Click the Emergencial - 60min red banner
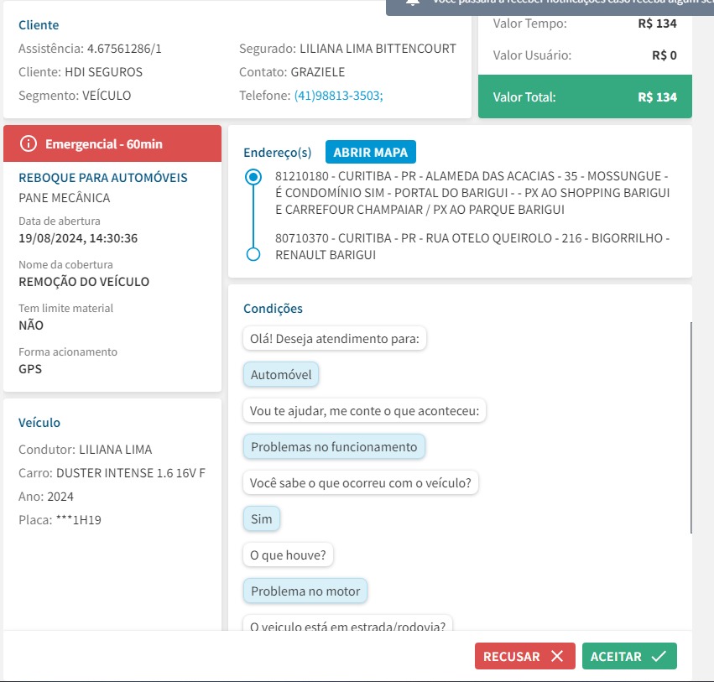Viewport: 714px width, 682px height. [x=112, y=144]
